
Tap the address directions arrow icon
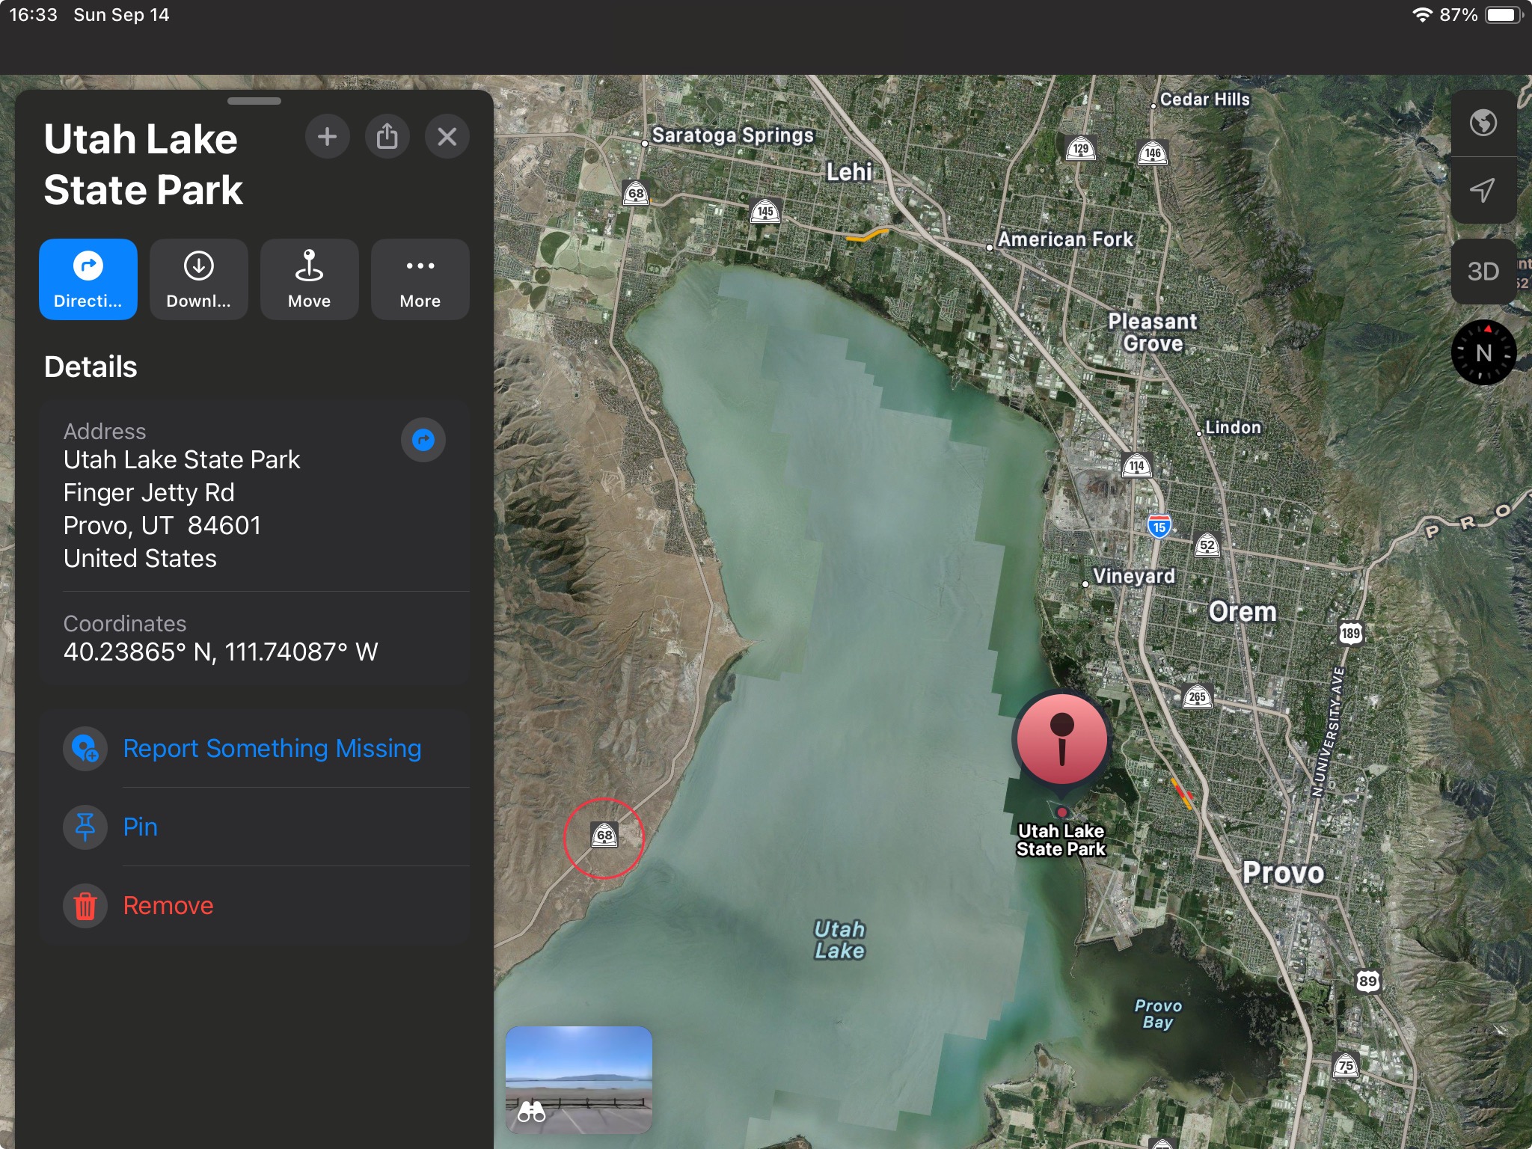pyautogui.click(x=423, y=440)
